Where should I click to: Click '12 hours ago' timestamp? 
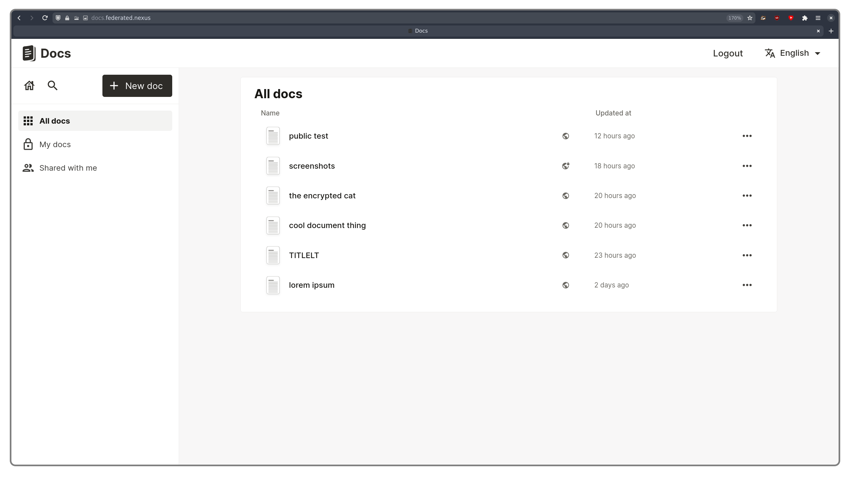tap(615, 136)
